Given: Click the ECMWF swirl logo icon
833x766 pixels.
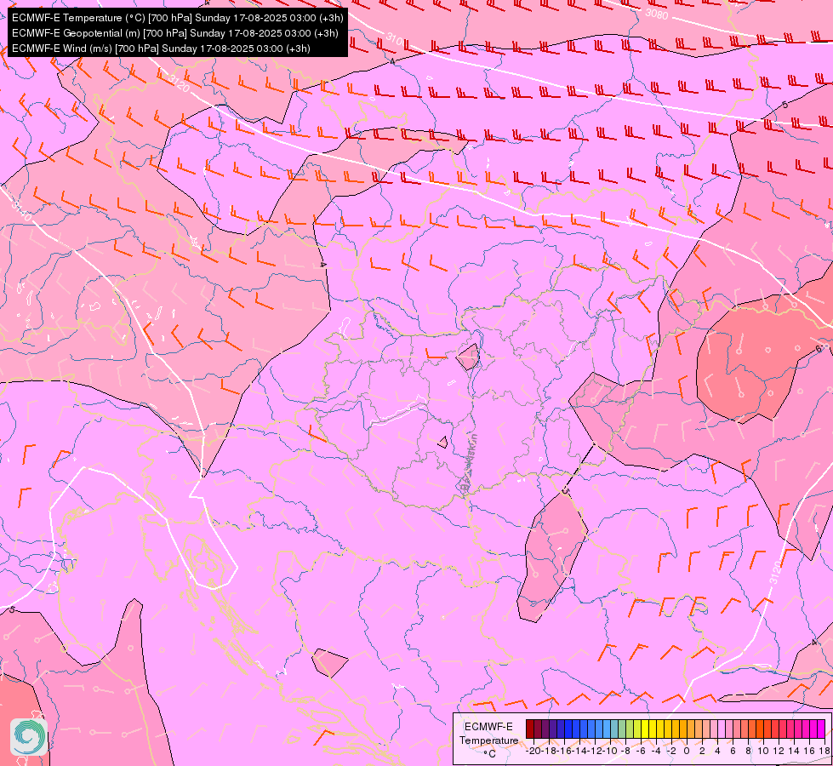Looking at the screenshot, I should 29,737.
